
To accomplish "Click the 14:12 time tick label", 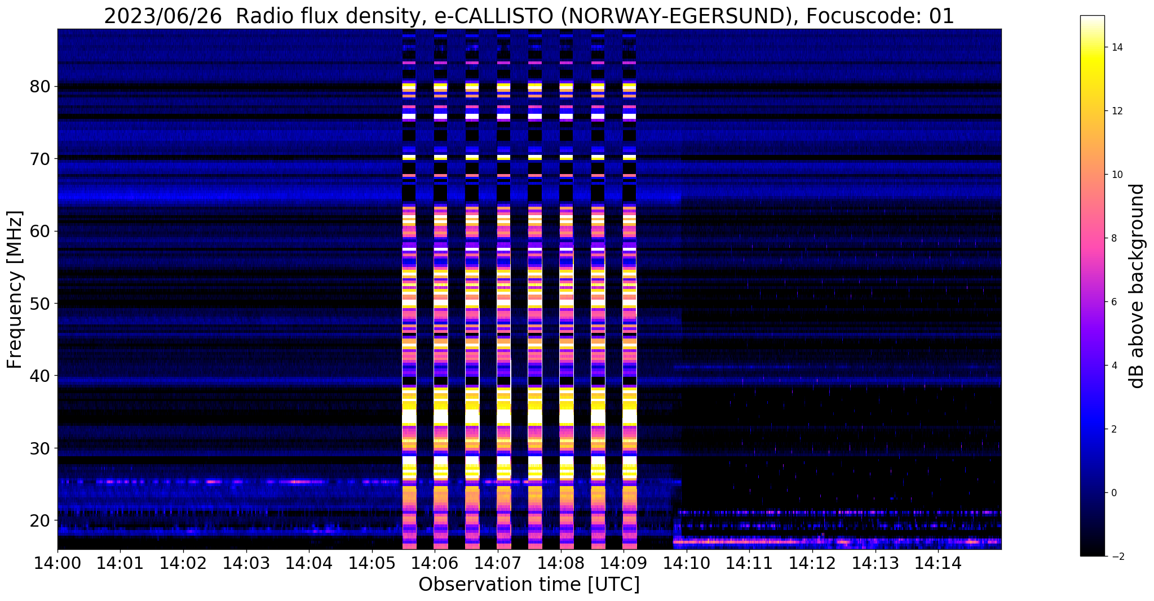I will 812,562.
